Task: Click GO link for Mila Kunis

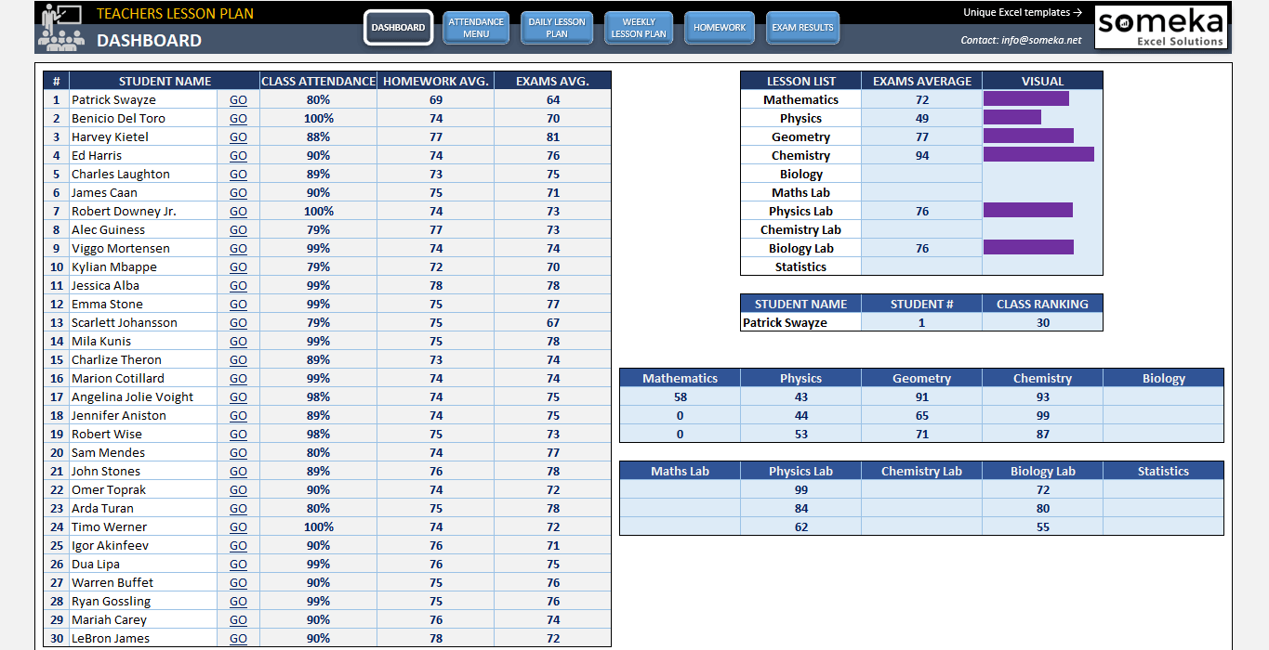Action: 238,341
